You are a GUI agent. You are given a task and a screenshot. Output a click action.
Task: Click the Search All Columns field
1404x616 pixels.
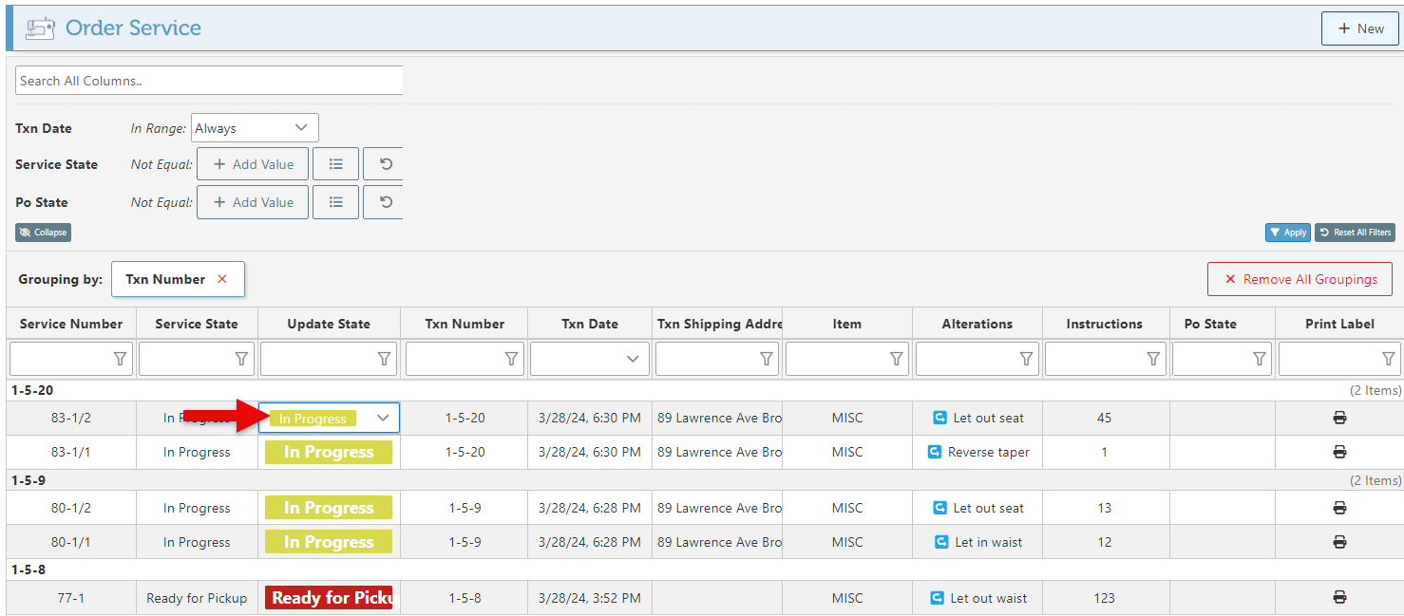click(x=209, y=81)
